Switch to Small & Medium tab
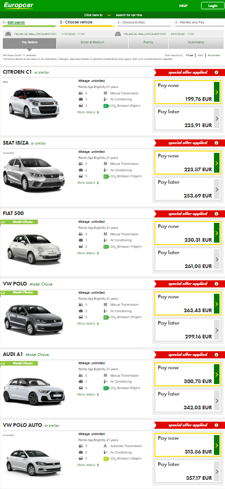225x489 pixels. (92, 43)
